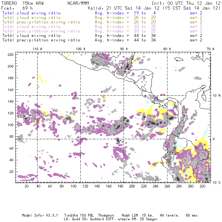The width and height of the screenshot is (222, 222).
Task: Click the 'Noah LSM' footer text
Action: point(130,215)
